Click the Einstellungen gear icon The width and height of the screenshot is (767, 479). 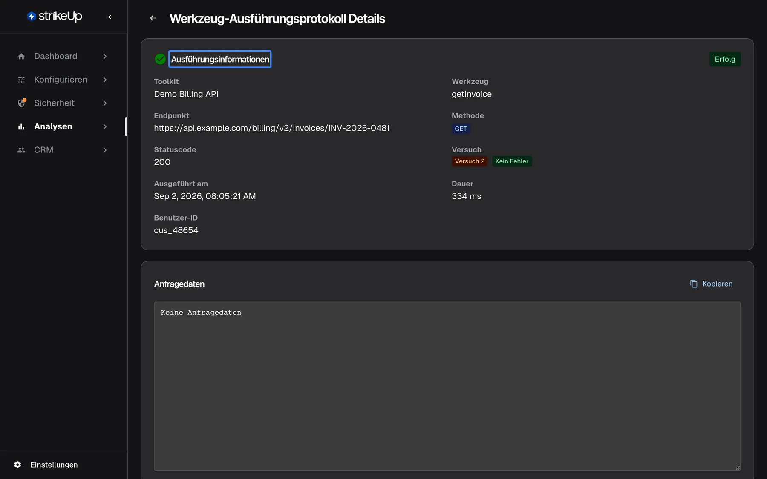coord(17,465)
